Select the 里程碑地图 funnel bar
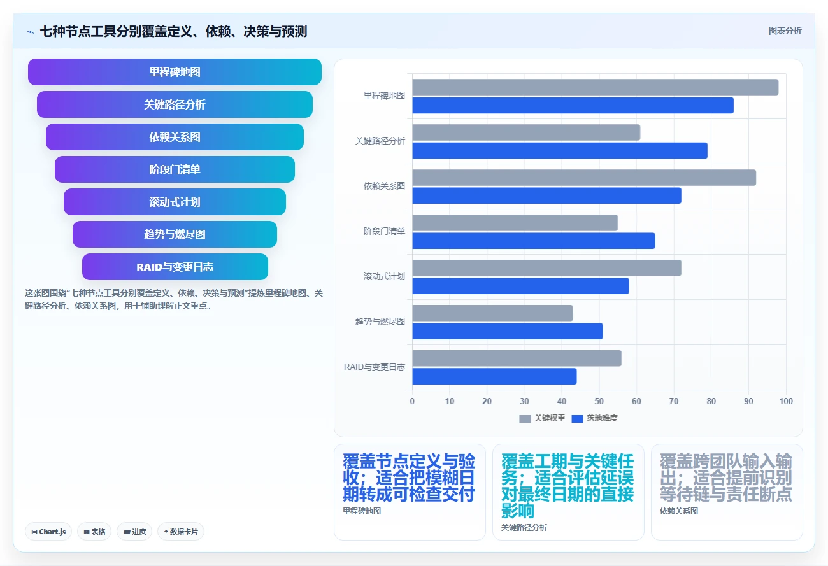The width and height of the screenshot is (828, 566). [x=175, y=72]
